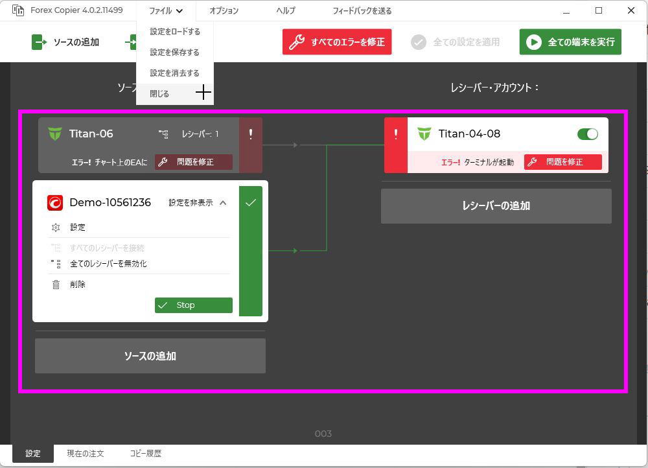This screenshot has width=648, height=468.
Task: Click the green MT4 icon beside Titan-06
Action: click(x=55, y=134)
